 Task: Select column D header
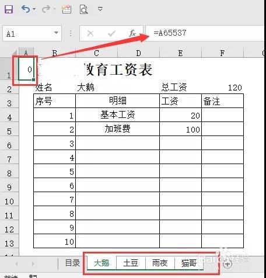[138, 53]
